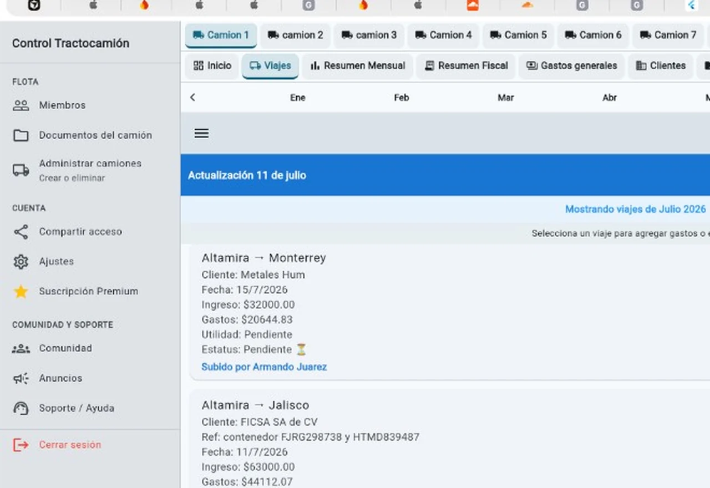Select the Abr month
Viewport: 710px width, 488px height.
pyautogui.click(x=610, y=98)
